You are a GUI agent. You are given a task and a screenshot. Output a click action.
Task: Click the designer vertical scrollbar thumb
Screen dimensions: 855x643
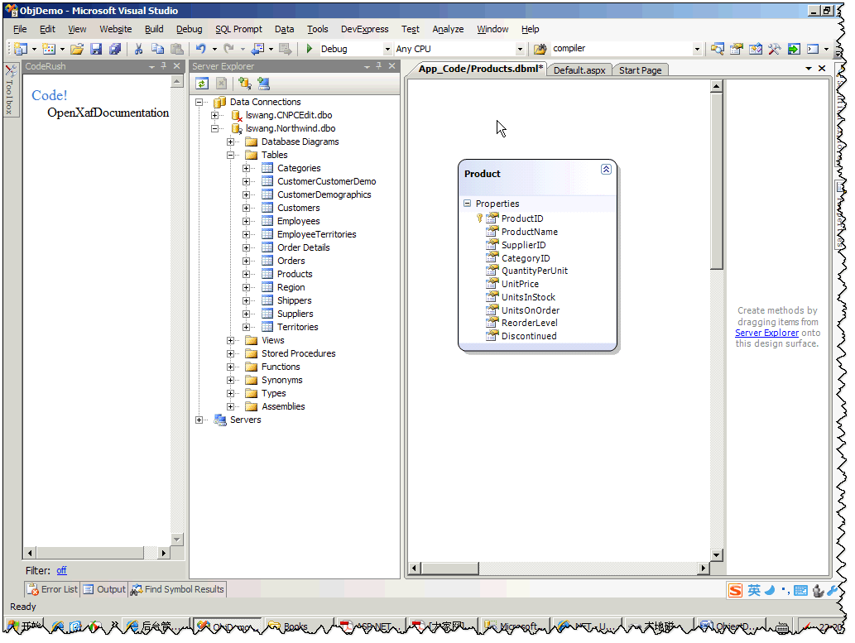coord(717,181)
